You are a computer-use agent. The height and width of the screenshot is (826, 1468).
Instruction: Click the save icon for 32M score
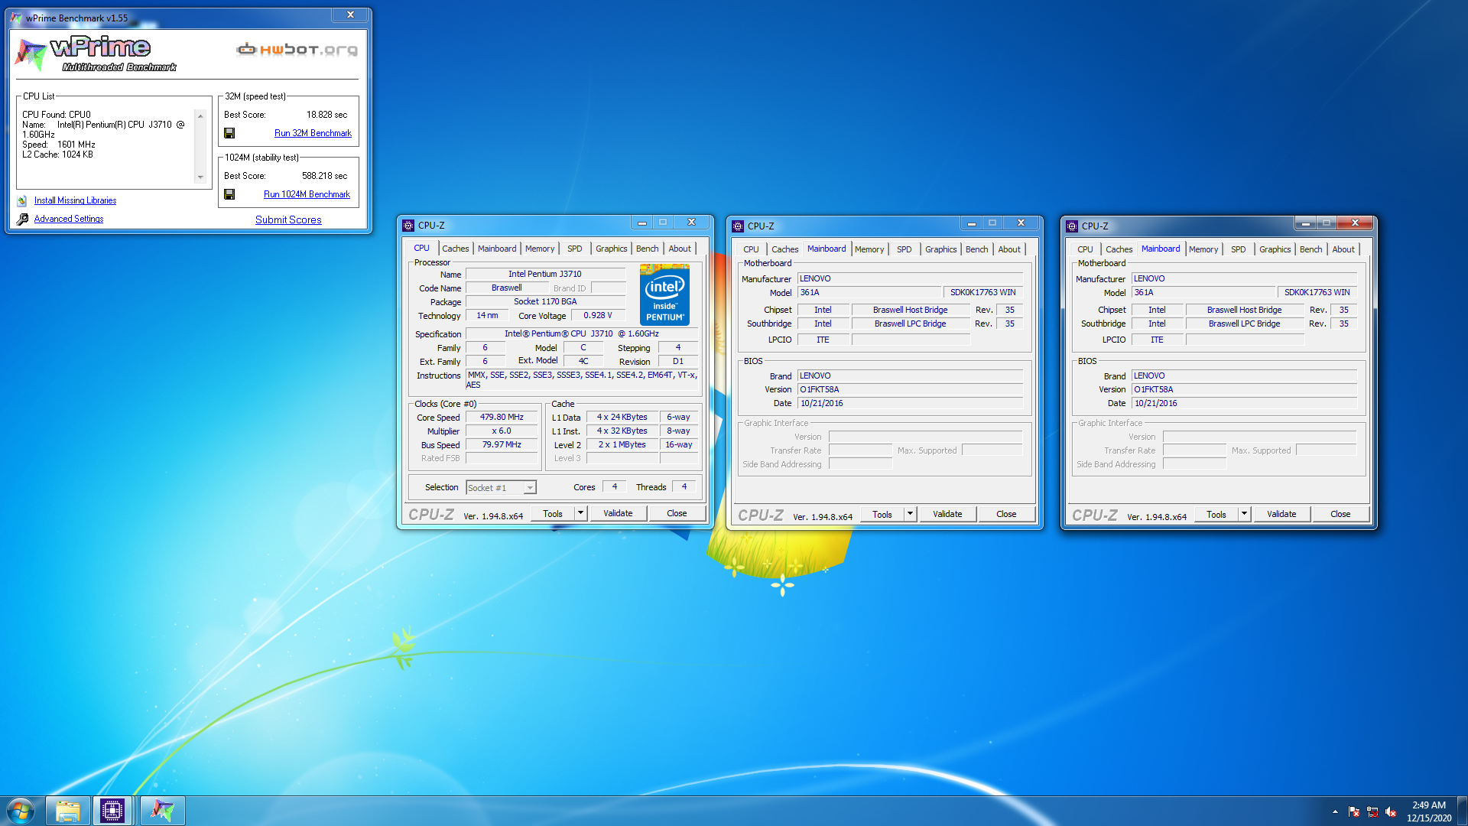tap(229, 133)
